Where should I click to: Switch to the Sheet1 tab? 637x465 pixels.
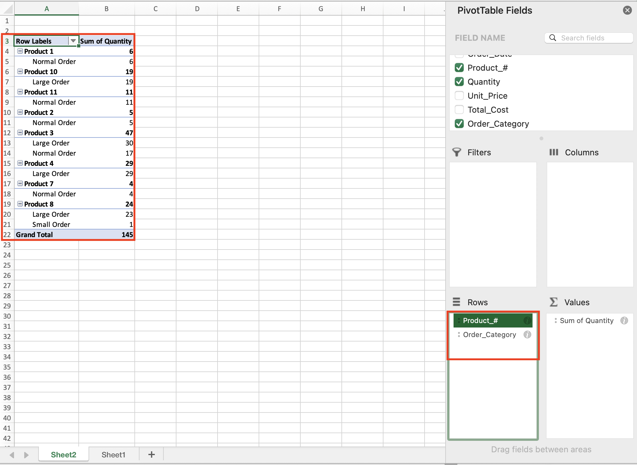113,454
